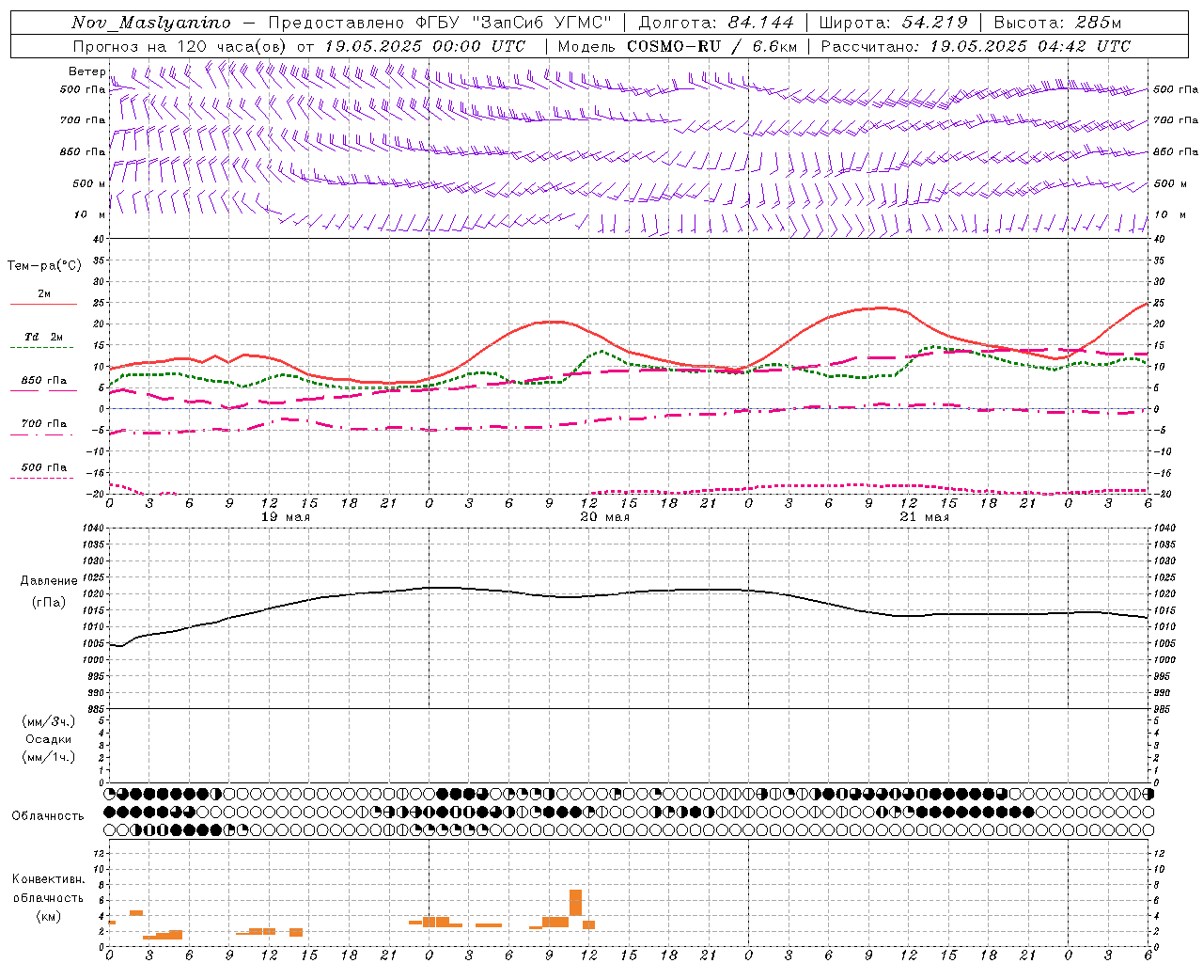Click the dash-dot 700 гПа temperature legend line
1203x963 pixels.
tap(43, 434)
